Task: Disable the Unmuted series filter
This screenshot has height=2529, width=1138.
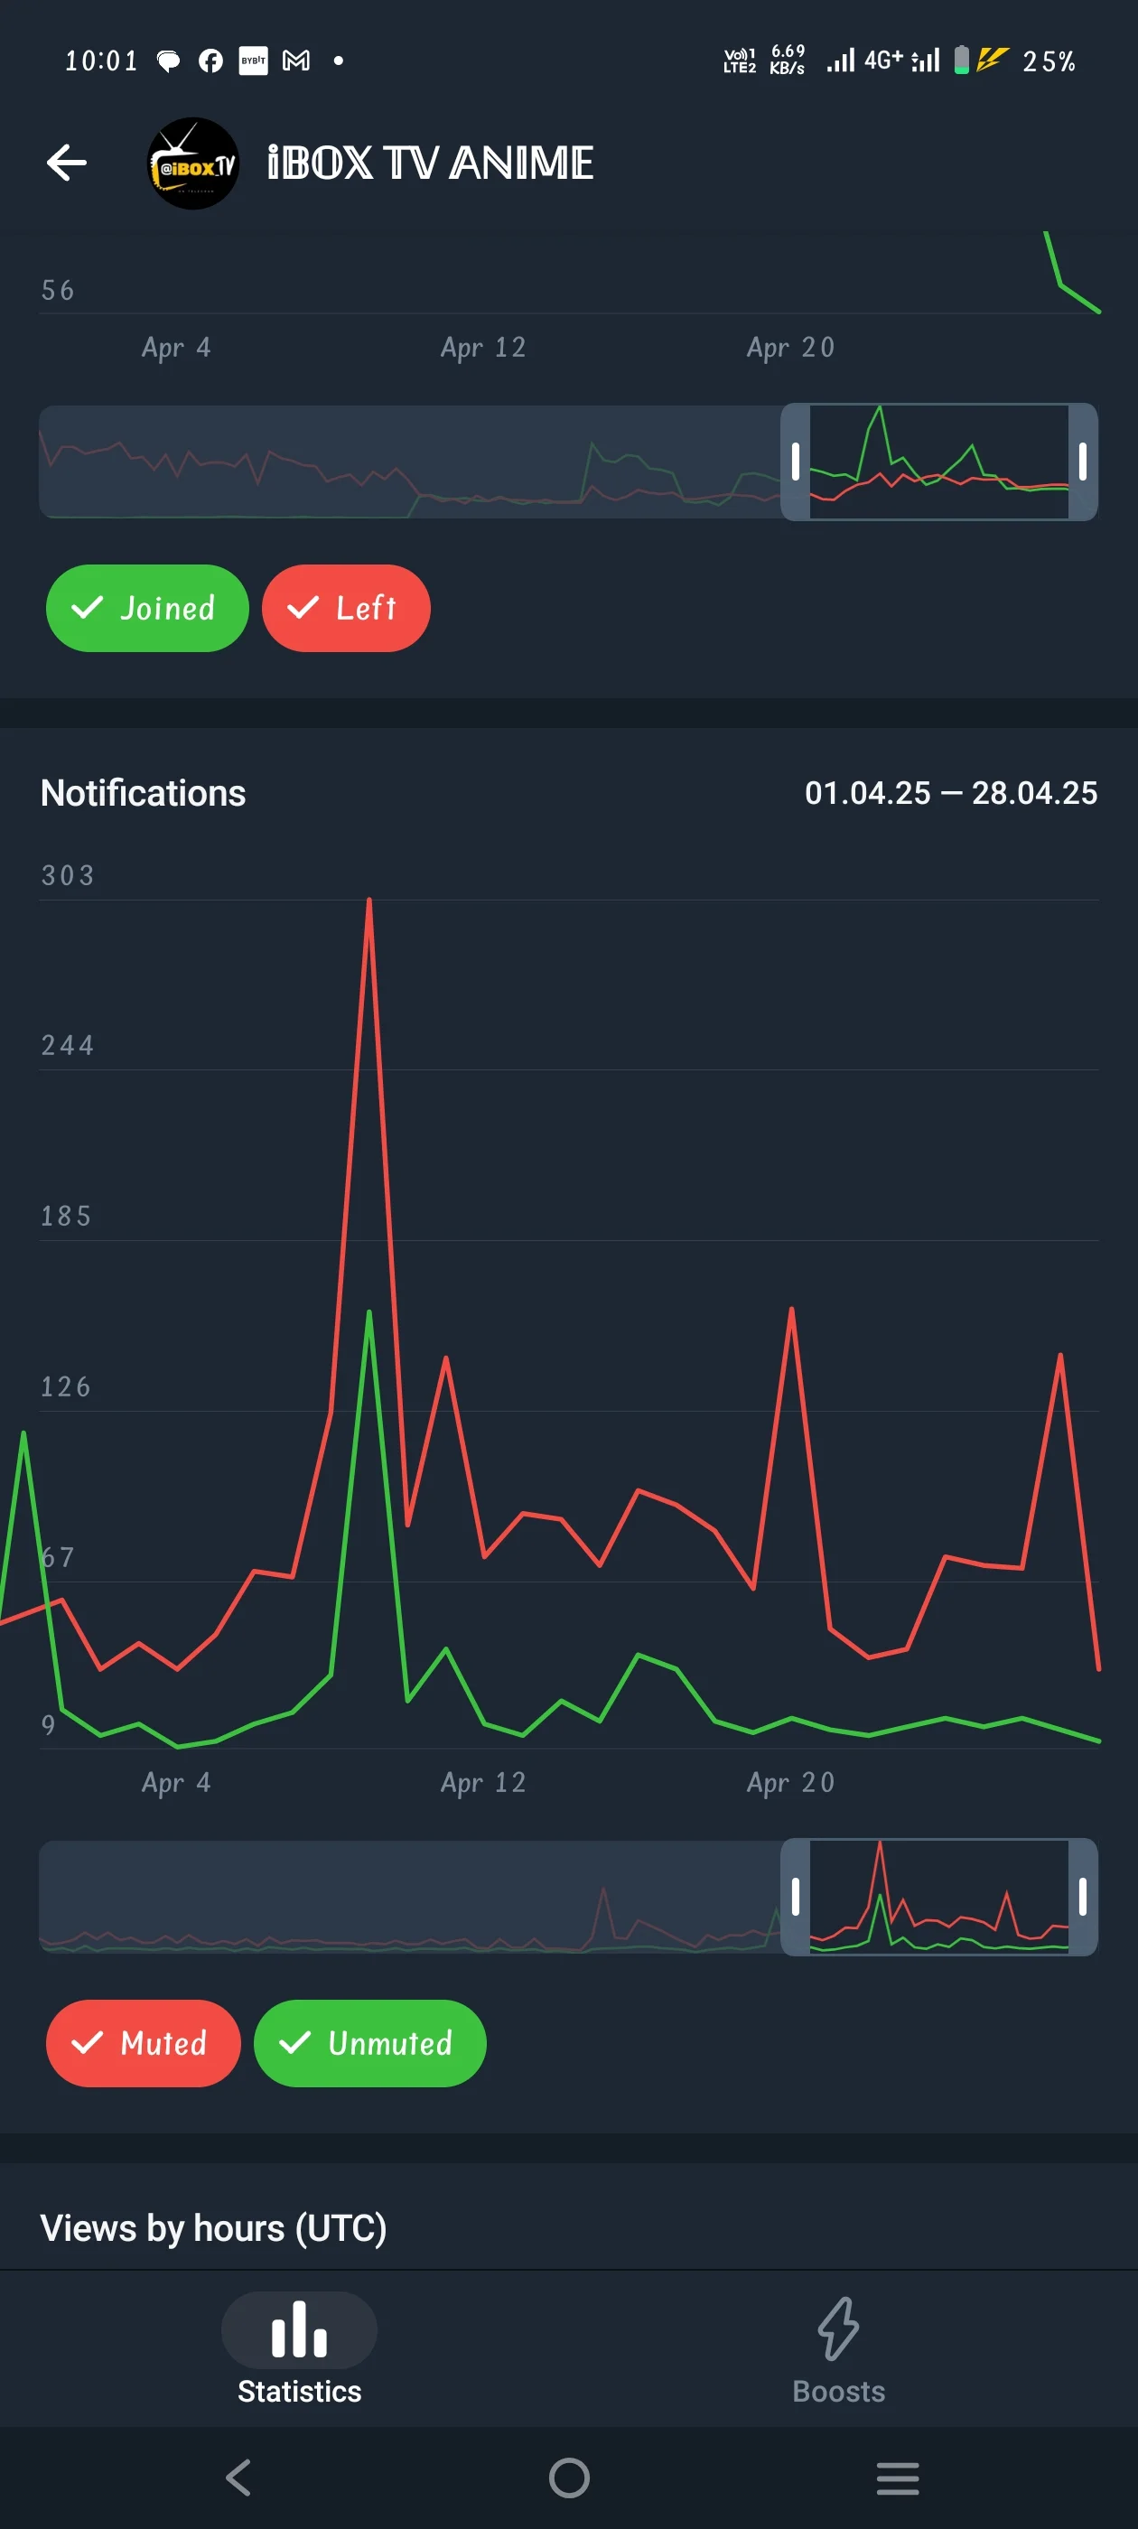Action: tap(369, 2043)
